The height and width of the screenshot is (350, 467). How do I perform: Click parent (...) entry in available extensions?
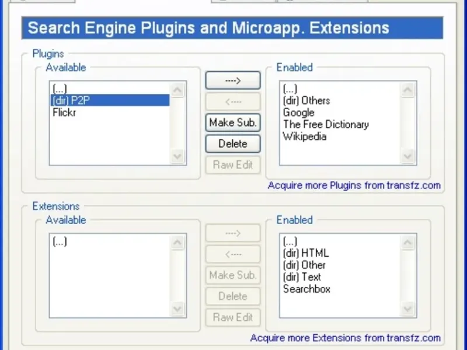click(x=60, y=242)
